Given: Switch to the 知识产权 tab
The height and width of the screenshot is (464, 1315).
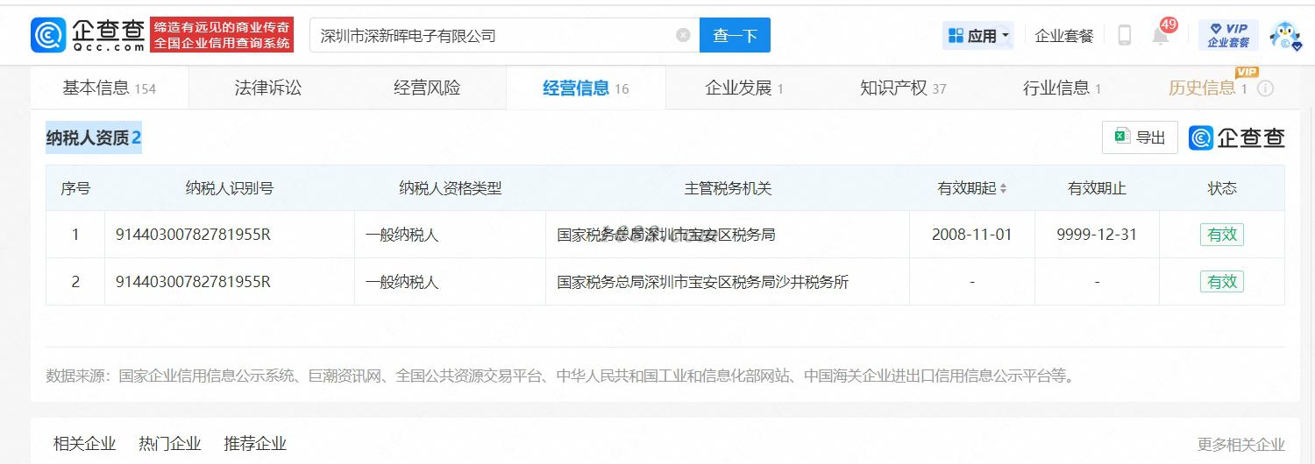Looking at the screenshot, I should pyautogui.click(x=903, y=88).
